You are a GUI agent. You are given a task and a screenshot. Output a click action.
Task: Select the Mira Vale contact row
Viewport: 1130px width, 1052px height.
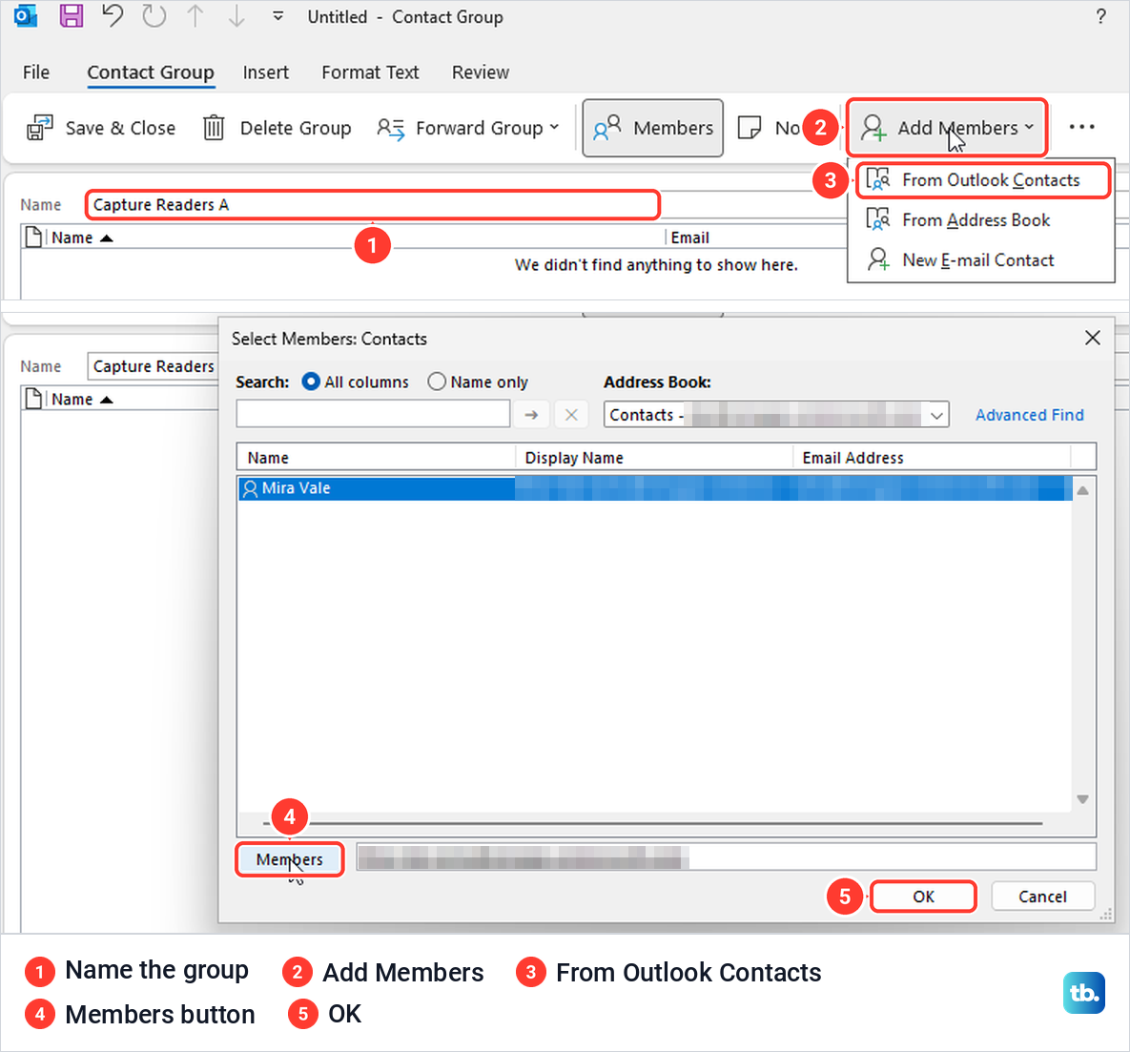(655, 488)
